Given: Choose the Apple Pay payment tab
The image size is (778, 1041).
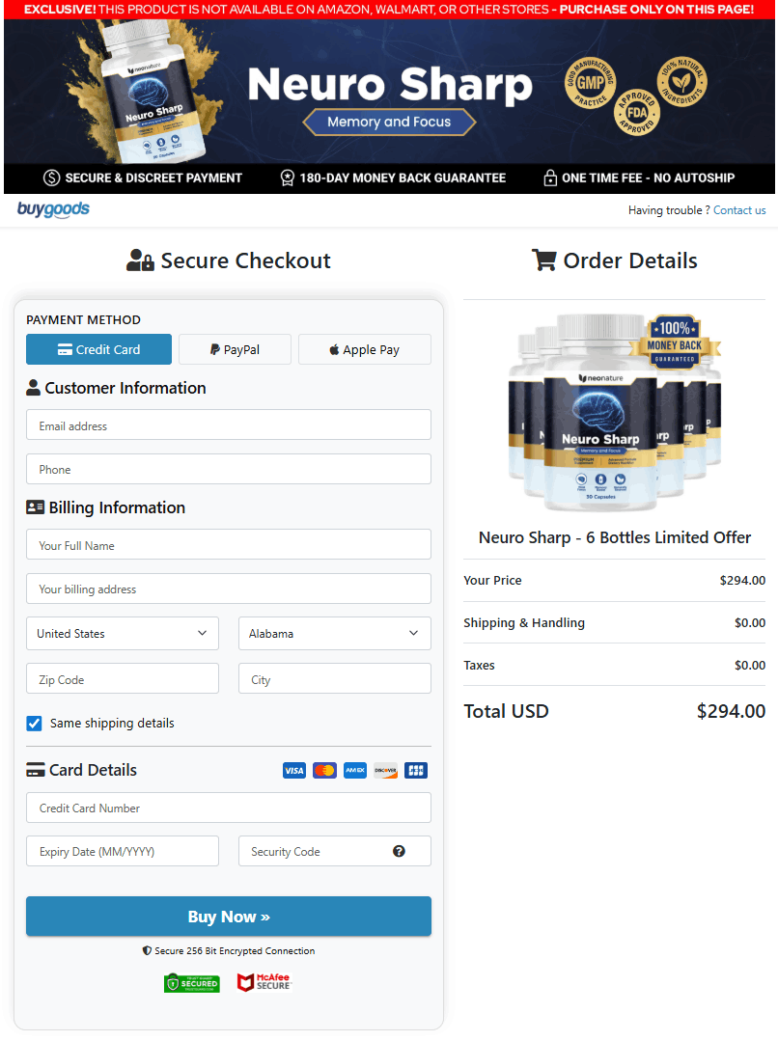Looking at the screenshot, I should [x=365, y=349].
